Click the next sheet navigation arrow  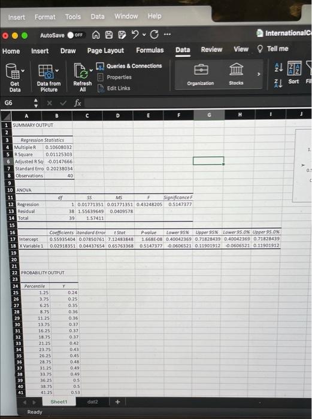coord(34,402)
